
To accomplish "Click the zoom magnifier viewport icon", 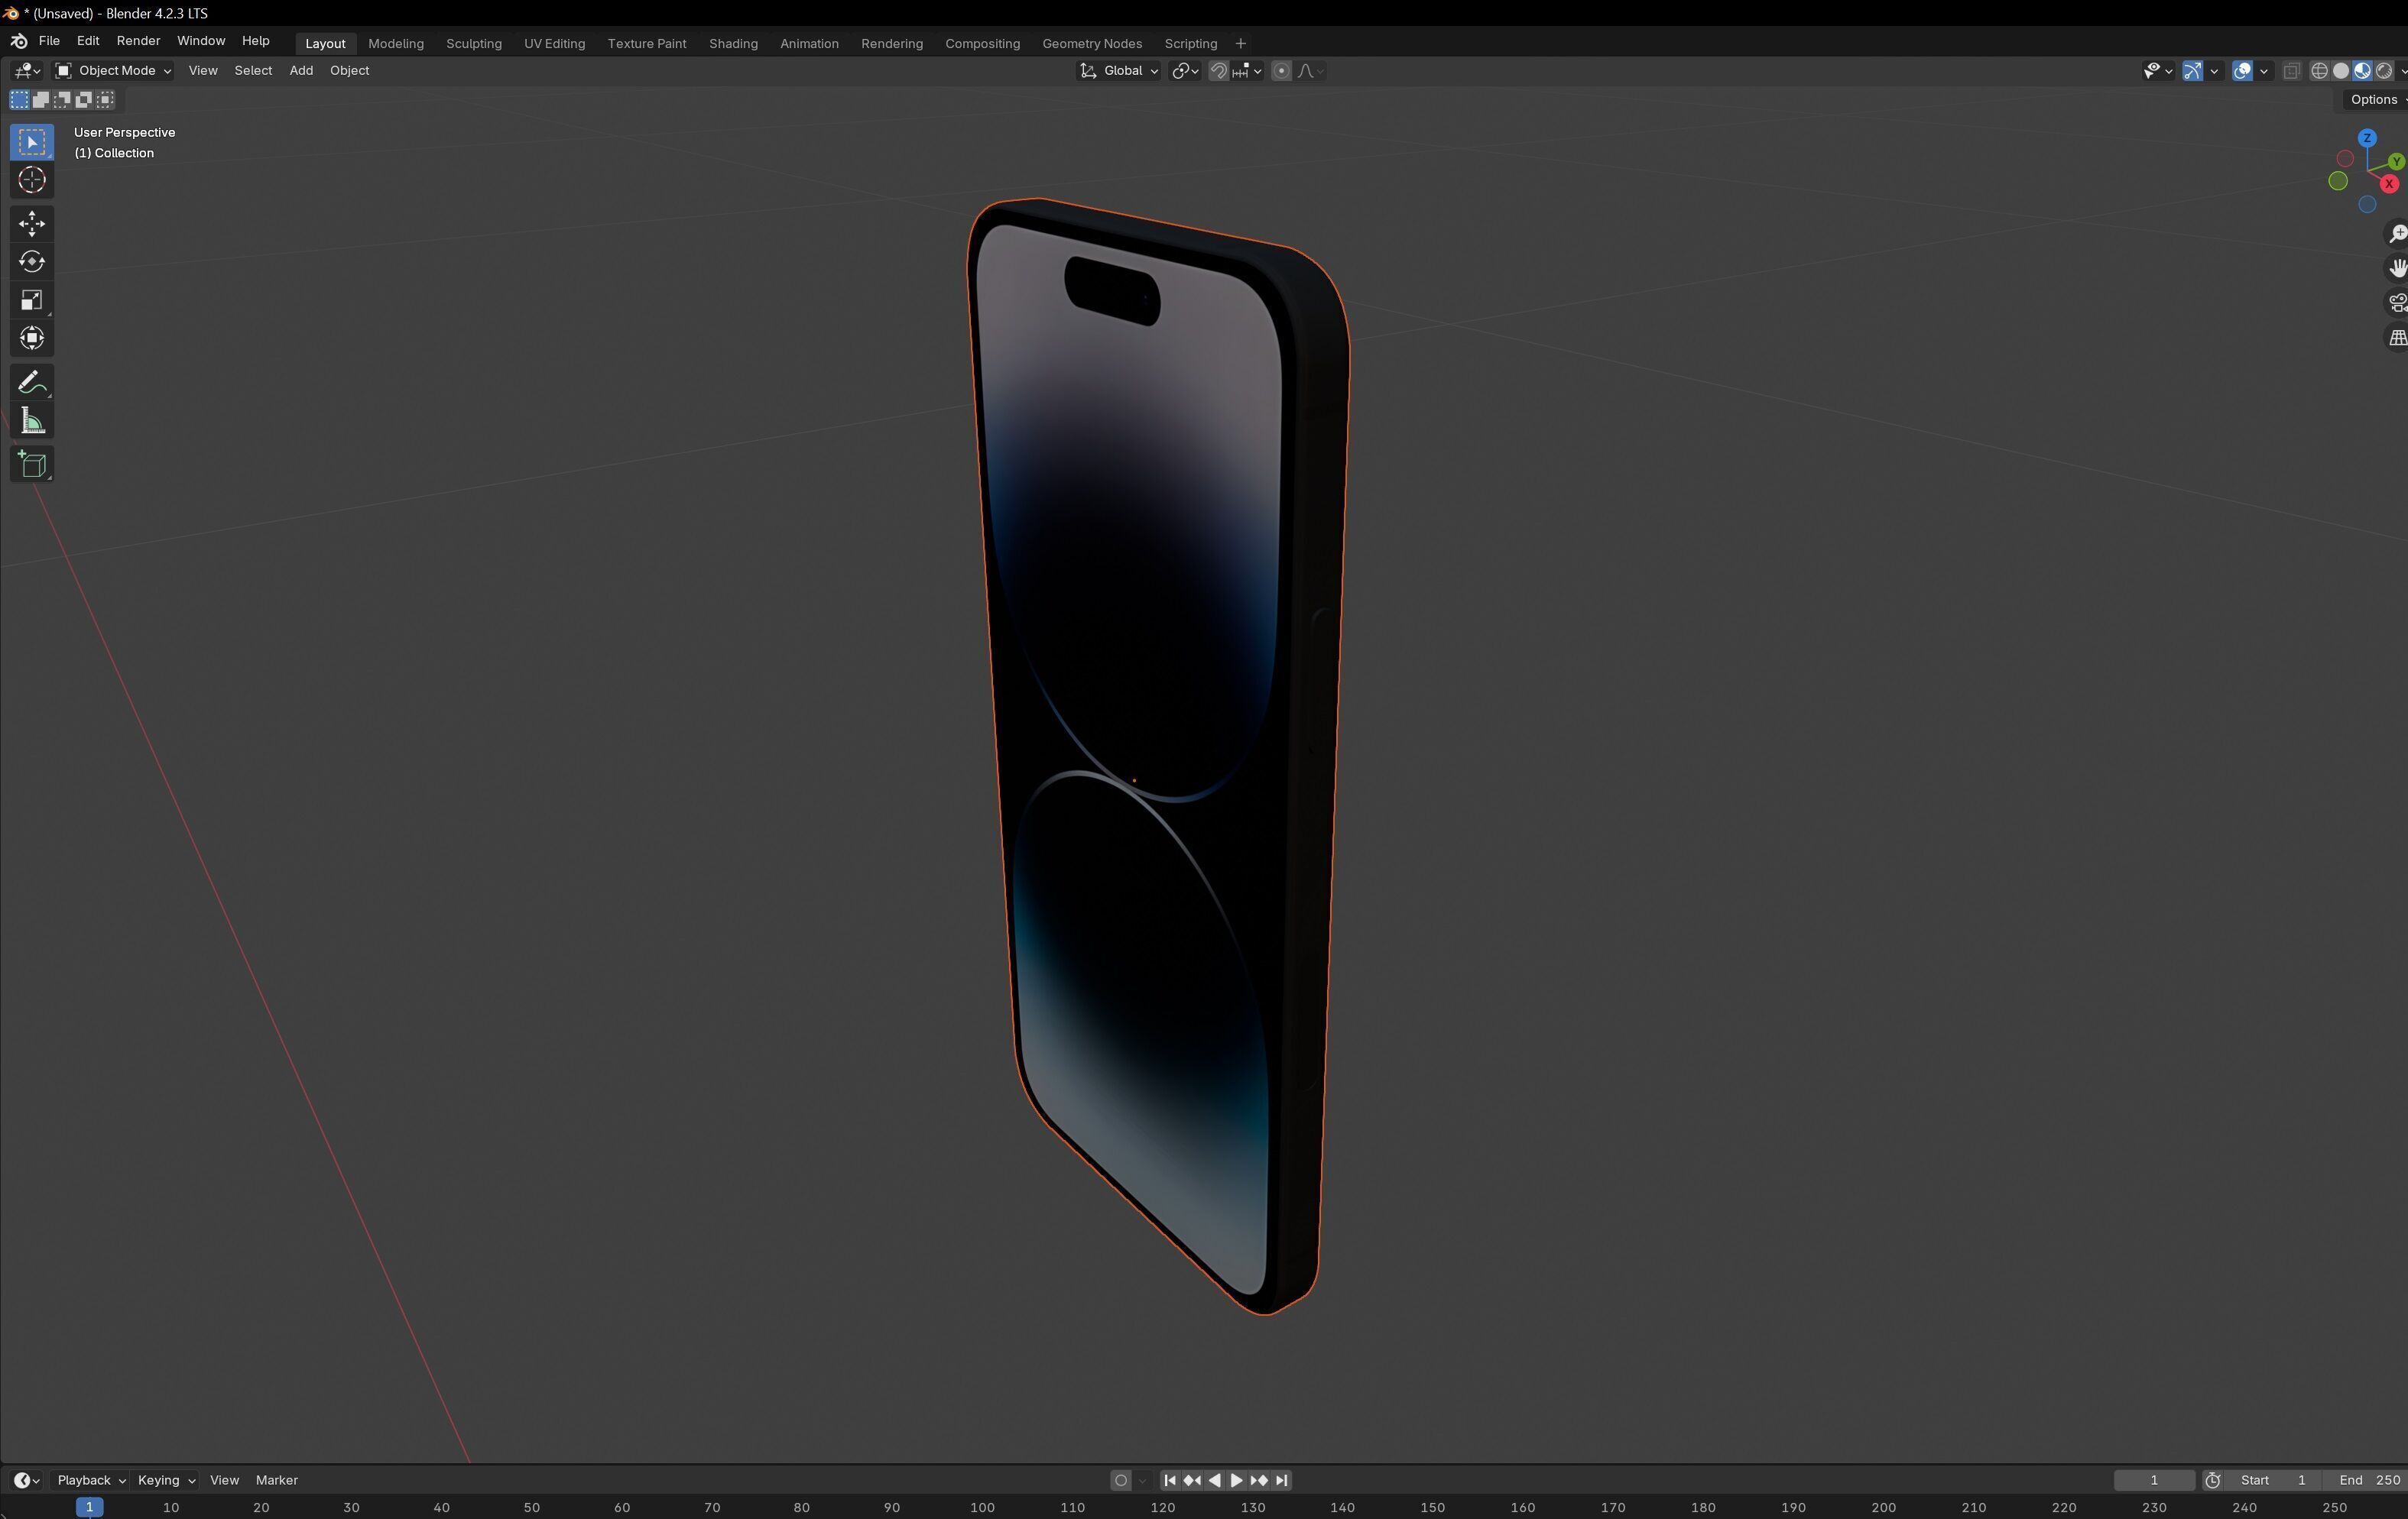I will 2397,234.
